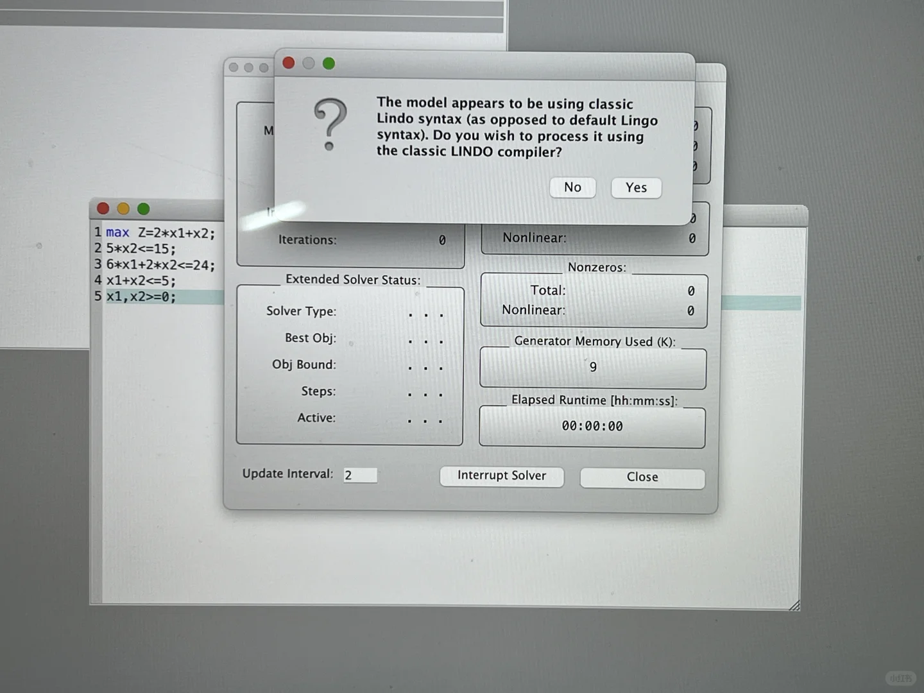The image size is (924, 693).
Task: Click the line number 1 in editor gutter
Action: (x=98, y=232)
